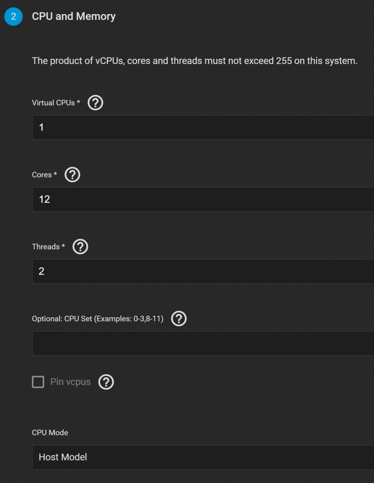Click the Threads field label
374x483 pixels.
click(46, 247)
